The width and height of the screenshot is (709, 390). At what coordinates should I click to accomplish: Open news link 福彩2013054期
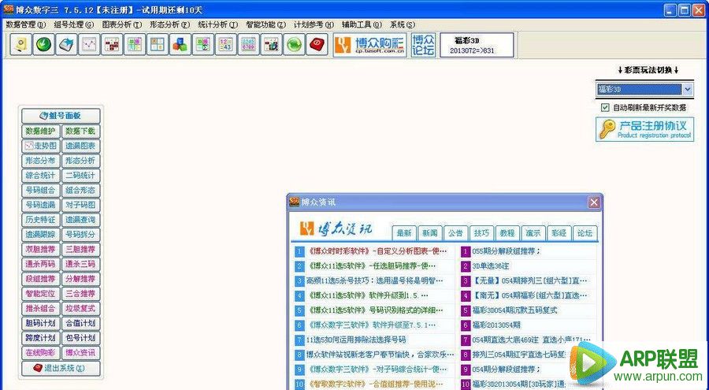(x=496, y=325)
